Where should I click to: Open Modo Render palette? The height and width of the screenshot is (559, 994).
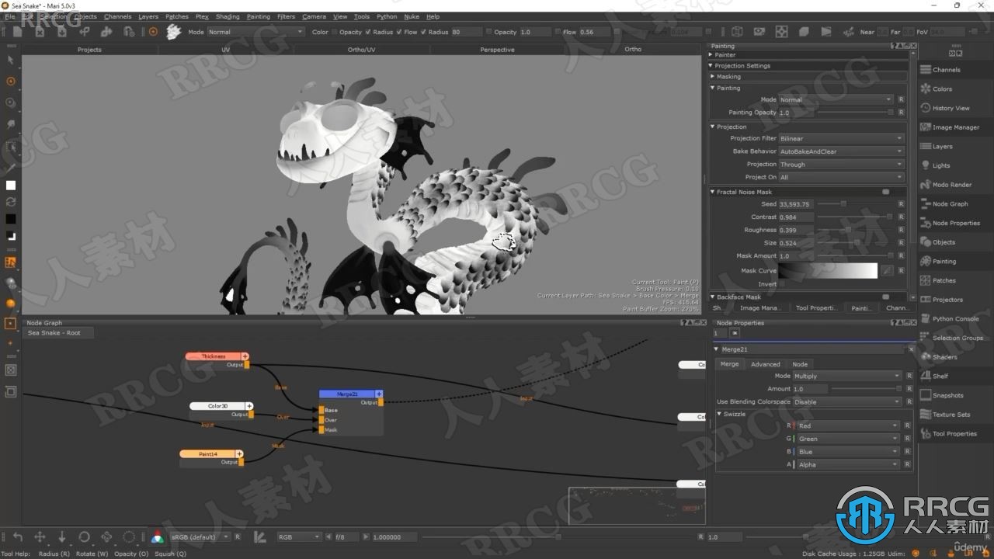click(926, 185)
